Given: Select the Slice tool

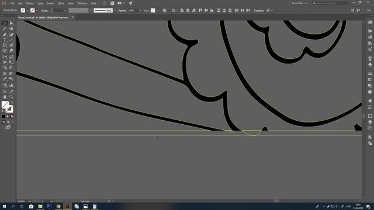Looking at the screenshot, I should (x=11, y=92).
